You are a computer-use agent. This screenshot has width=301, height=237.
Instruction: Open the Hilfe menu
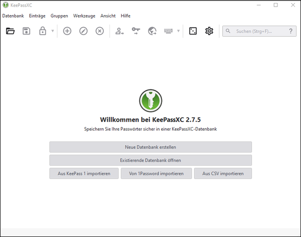(125, 16)
